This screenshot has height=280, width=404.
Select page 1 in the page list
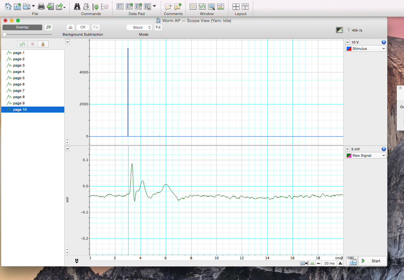19,53
